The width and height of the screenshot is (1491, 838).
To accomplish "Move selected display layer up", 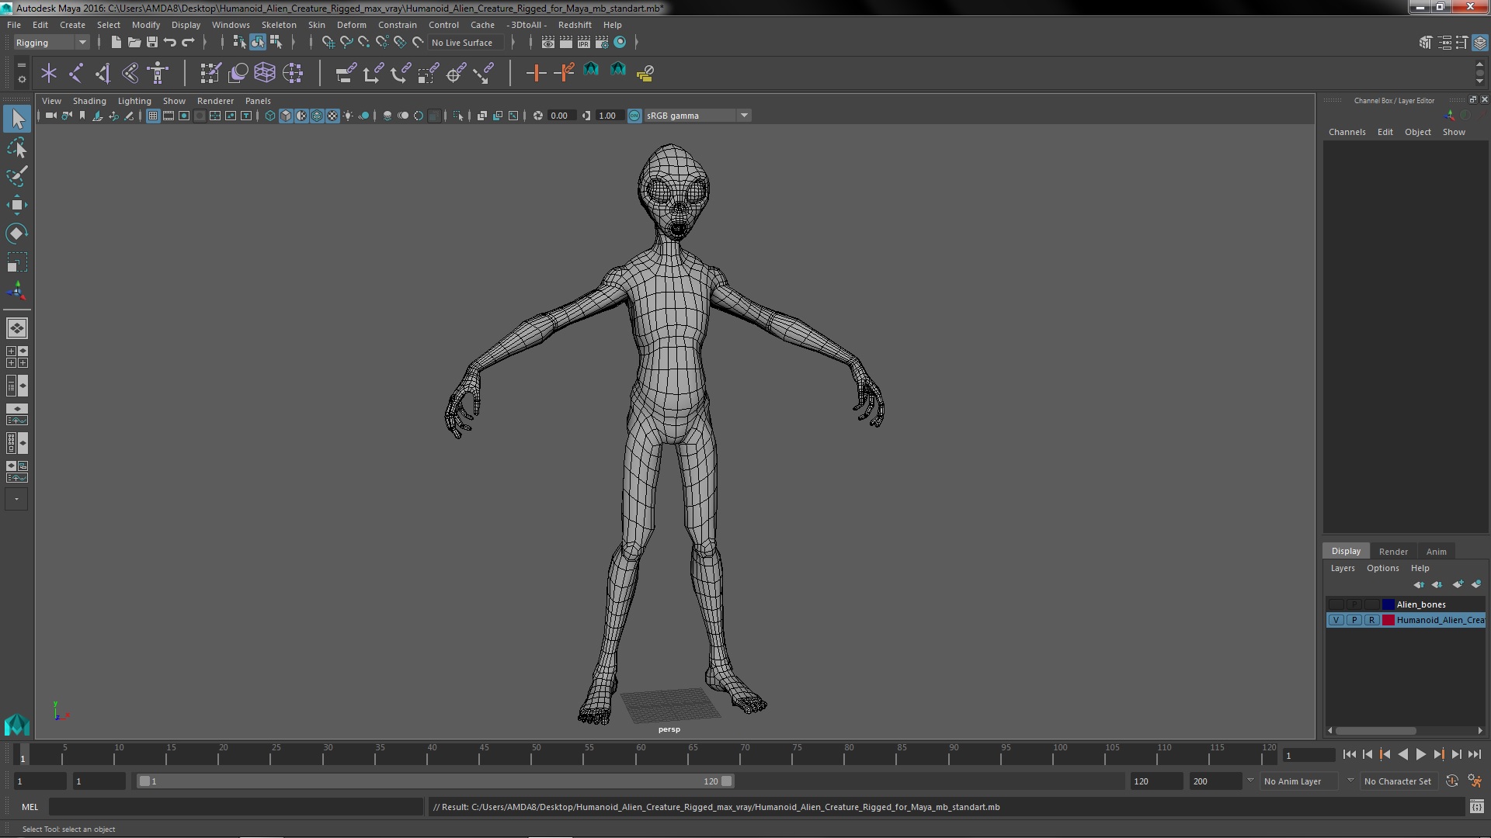I will pos(1419,584).
